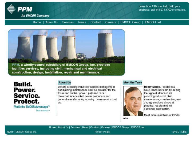The image size is (194, 145).
Task: Click the 'Learn more about us' text link
Action: click(x=106, y=100)
